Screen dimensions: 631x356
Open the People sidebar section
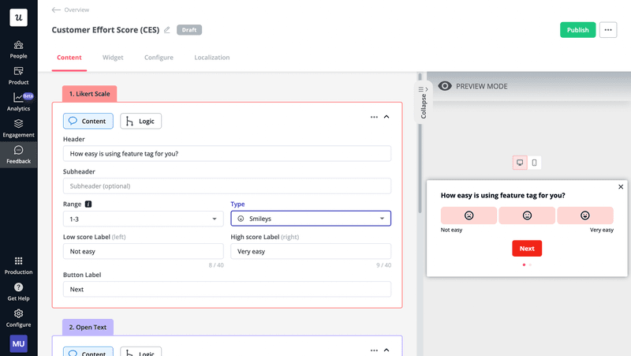[x=18, y=50]
